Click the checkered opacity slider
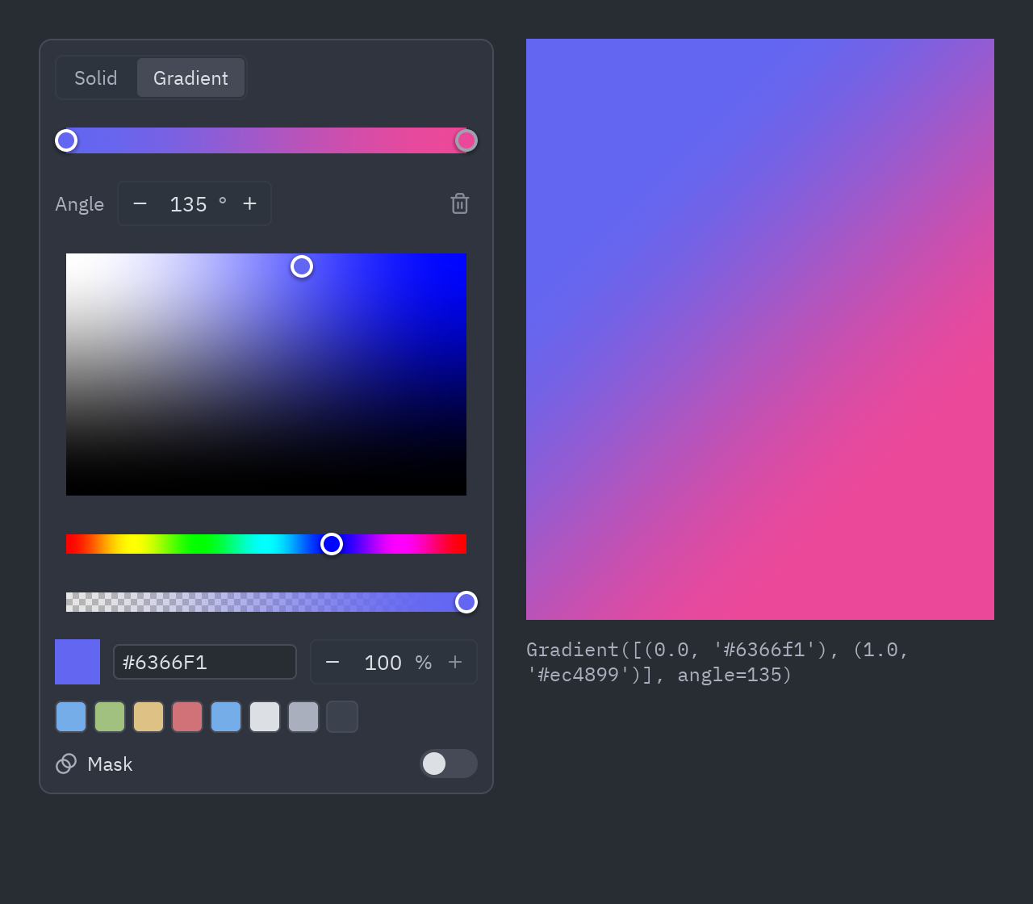Screen dimensions: 1033x904 266,602
